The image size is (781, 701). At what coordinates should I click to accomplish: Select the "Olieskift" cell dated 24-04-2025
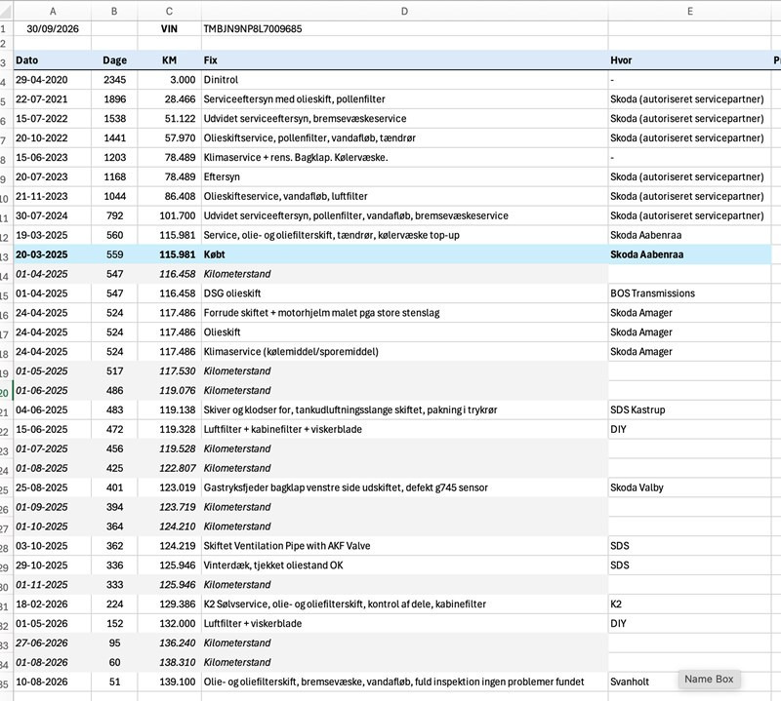(x=404, y=331)
